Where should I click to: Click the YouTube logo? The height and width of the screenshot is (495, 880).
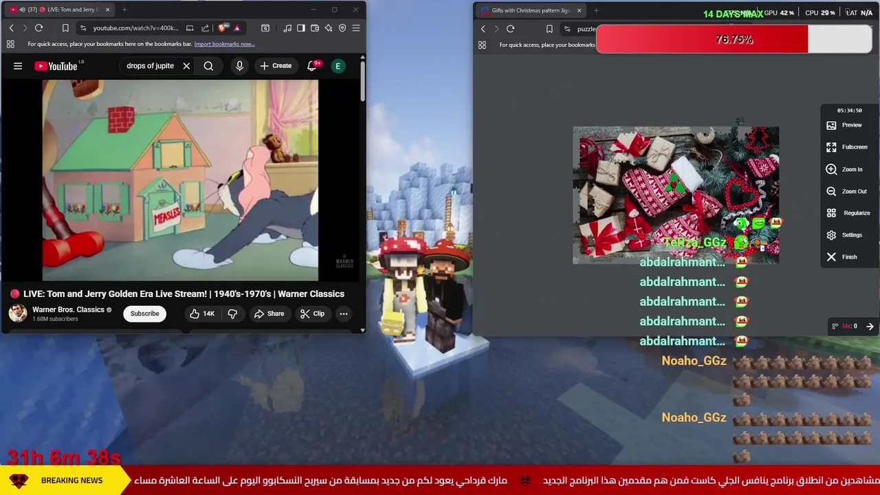(56, 66)
